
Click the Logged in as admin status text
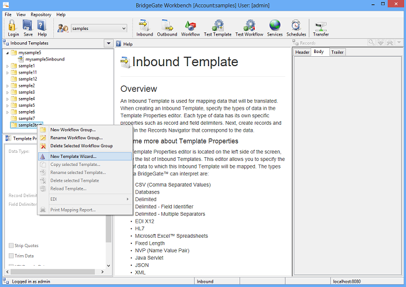(x=31, y=281)
